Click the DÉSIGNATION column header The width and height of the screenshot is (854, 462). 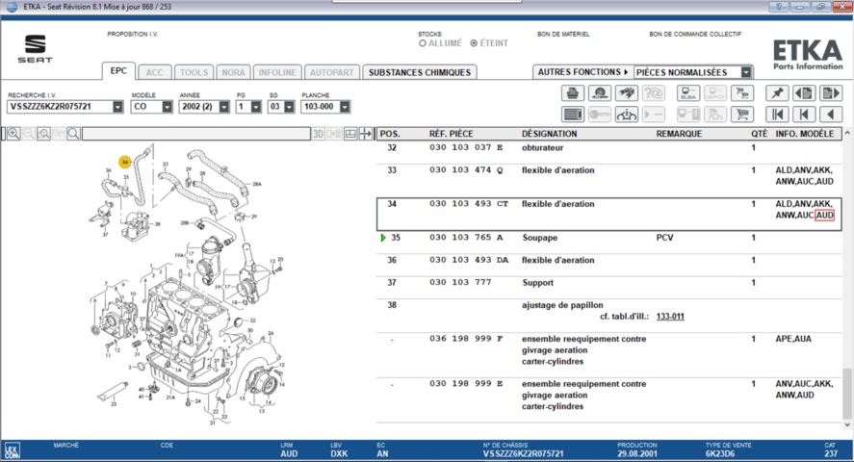coord(549,134)
